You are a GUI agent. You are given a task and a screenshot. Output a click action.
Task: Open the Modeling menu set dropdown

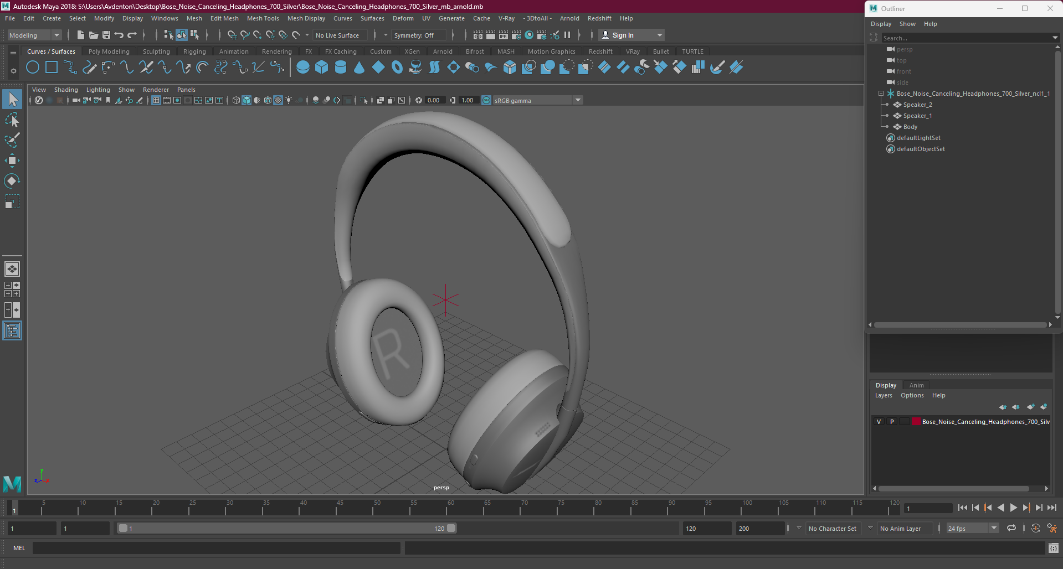click(x=34, y=35)
